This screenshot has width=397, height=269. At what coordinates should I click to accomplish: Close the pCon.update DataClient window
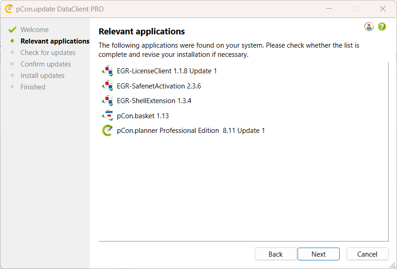(x=383, y=9)
